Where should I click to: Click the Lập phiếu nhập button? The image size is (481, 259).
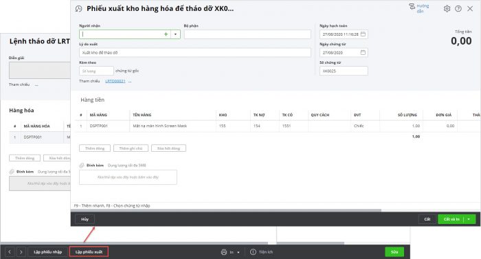pos(48,252)
